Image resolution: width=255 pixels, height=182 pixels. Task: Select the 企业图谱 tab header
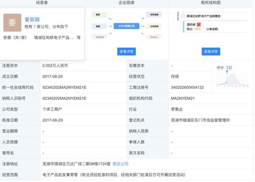point(127,3)
